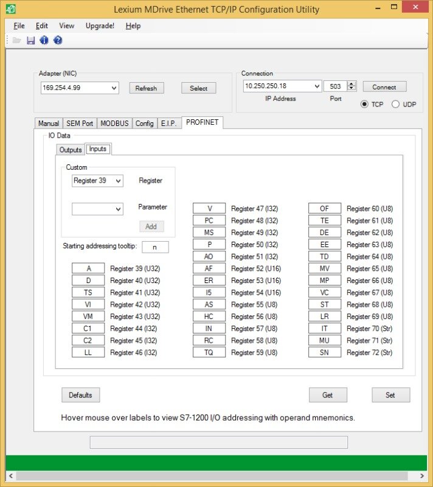The height and width of the screenshot is (487, 433).
Task: Switch to the Manual tab
Action: [x=49, y=124]
